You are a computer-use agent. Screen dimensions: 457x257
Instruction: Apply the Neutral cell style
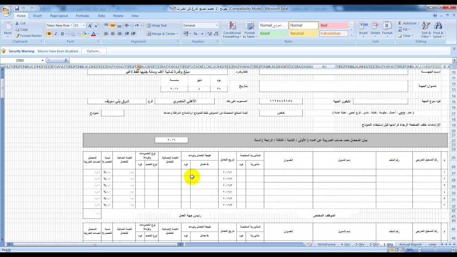pos(303,33)
